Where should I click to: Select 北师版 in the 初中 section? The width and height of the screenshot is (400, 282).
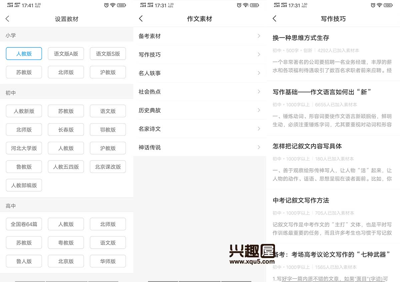[24, 129]
